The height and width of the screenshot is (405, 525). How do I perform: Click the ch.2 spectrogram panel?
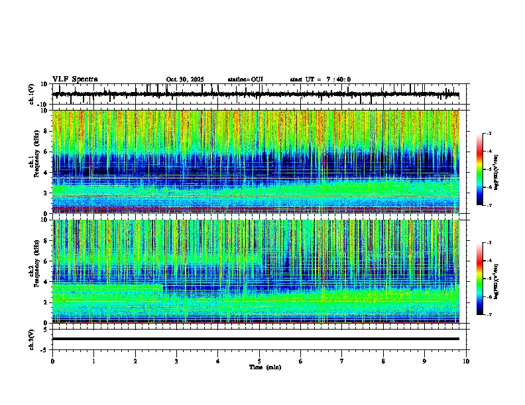pos(255,271)
